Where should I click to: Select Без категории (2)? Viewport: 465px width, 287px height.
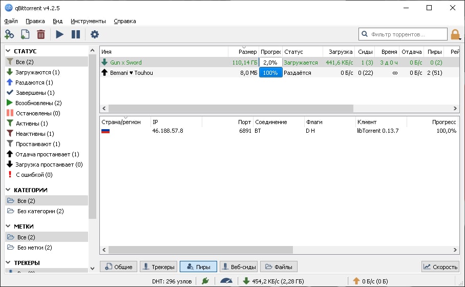point(47,211)
